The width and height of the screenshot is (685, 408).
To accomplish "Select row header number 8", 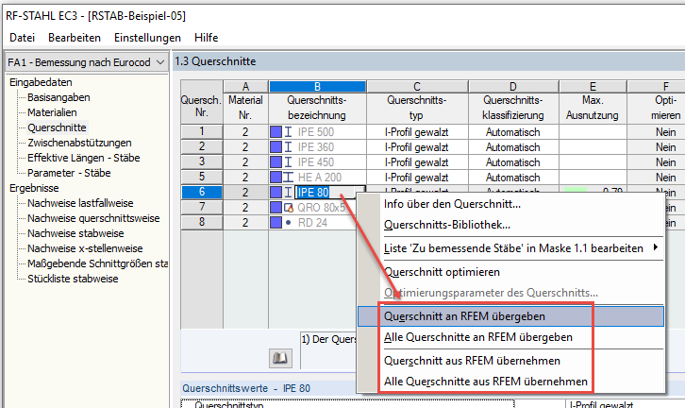I will (201, 222).
